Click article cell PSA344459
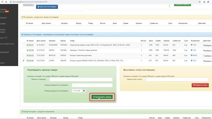The height and width of the screenshot is (119, 212). pos(53,45)
